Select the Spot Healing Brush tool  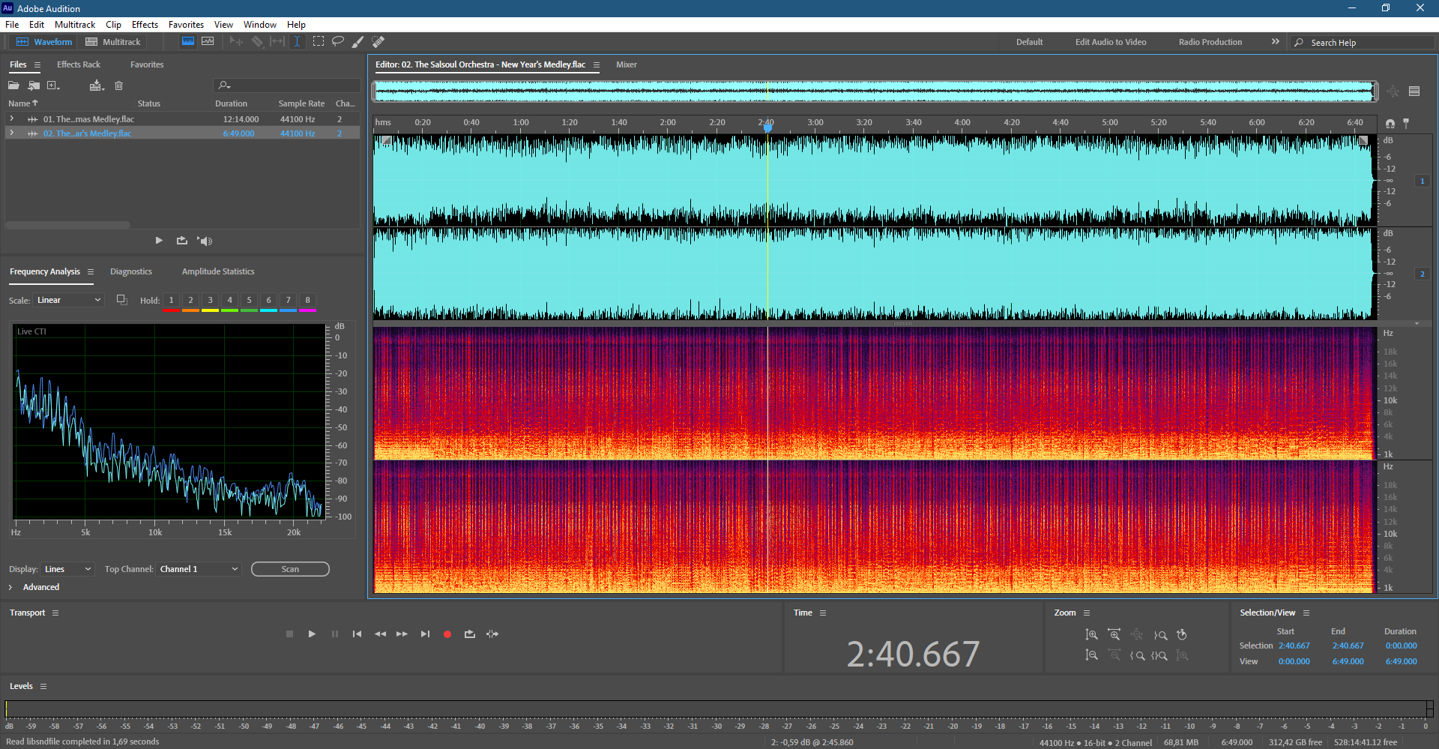[x=378, y=41]
